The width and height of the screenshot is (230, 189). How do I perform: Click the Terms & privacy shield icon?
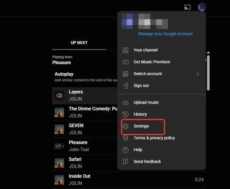point(125,138)
